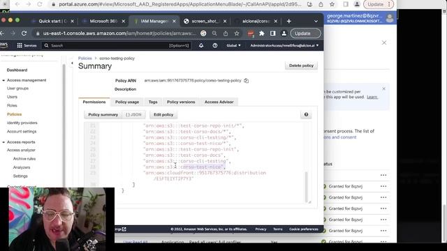Click the AWS Search input field

117,45
